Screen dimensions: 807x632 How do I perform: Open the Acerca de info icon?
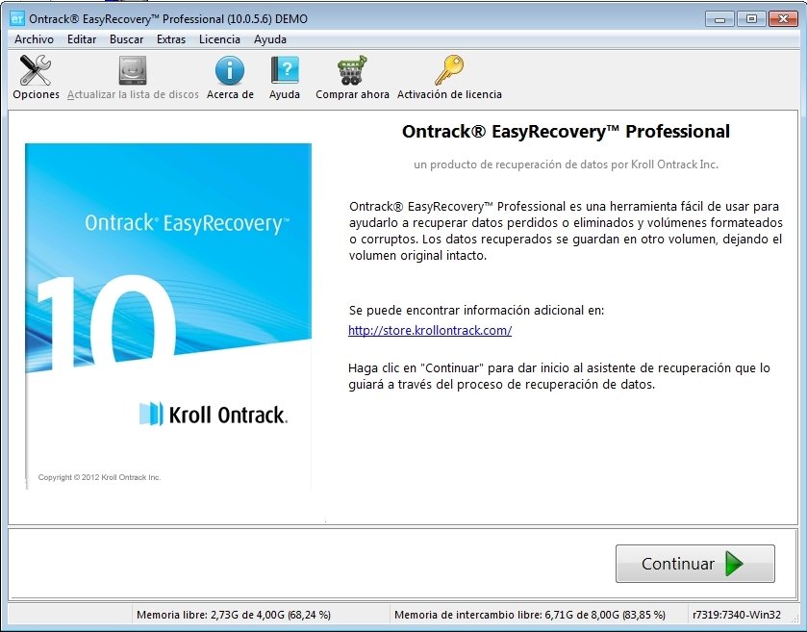[x=230, y=70]
